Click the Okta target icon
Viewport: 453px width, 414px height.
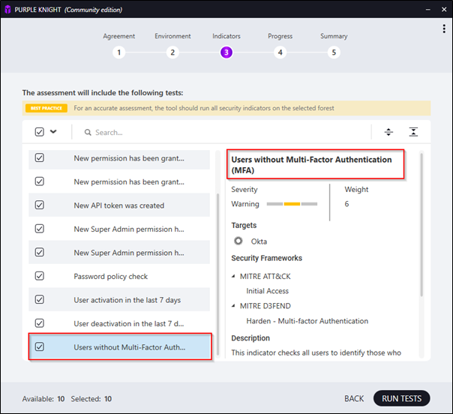pyautogui.click(x=238, y=241)
